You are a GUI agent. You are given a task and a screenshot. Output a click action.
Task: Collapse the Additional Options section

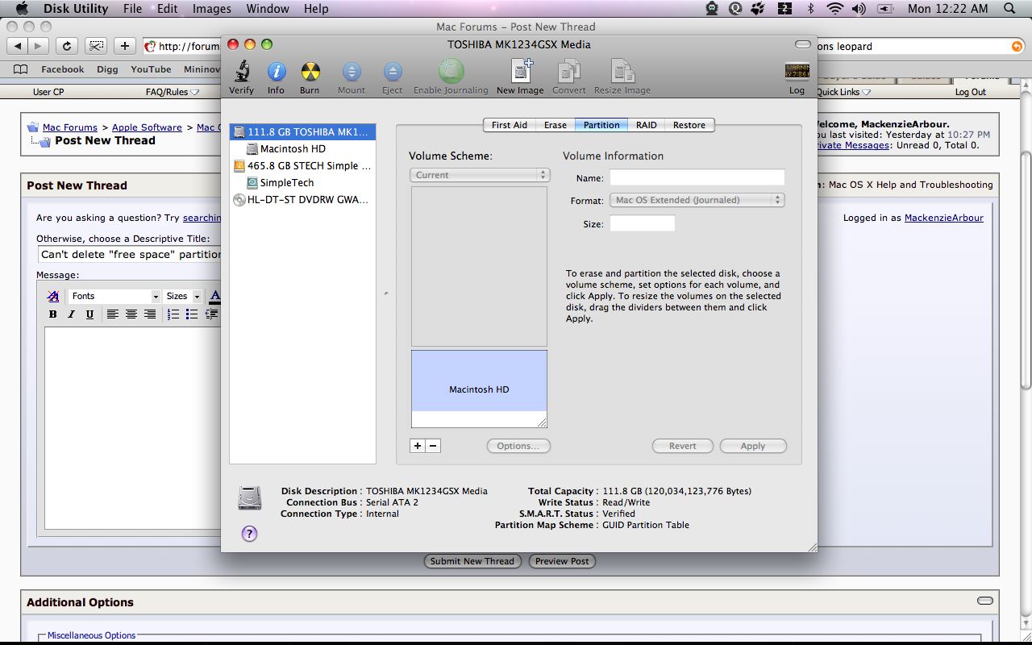tap(984, 601)
